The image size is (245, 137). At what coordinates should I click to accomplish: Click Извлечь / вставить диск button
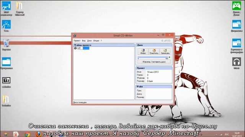(x=154, y=62)
